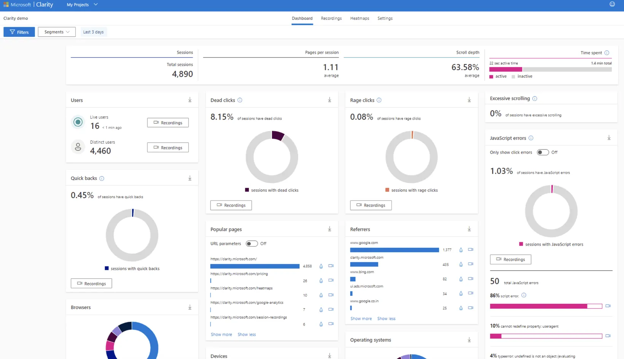624x359 pixels.
Task: Show less Popular pages
Action: 247,335
